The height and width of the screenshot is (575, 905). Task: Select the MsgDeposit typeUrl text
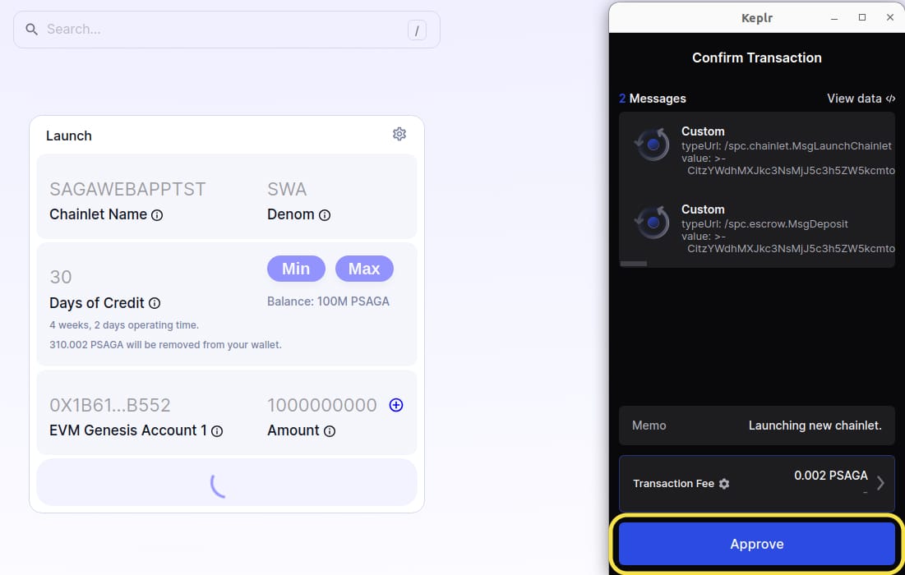click(764, 223)
